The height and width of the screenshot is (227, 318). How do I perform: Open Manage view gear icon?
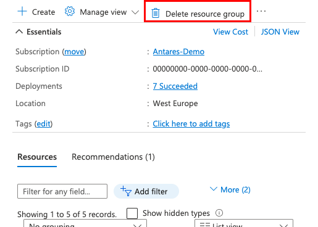click(x=70, y=11)
